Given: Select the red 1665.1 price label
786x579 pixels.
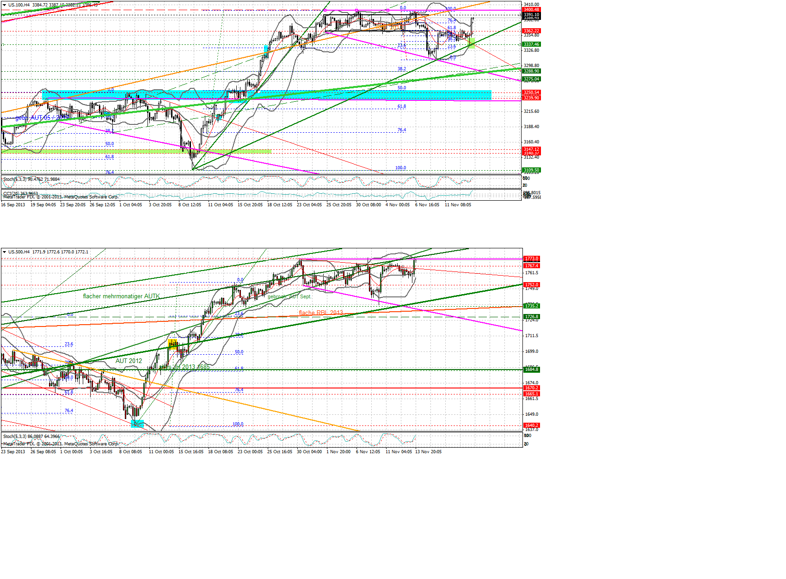Looking at the screenshot, I should coord(531,394).
